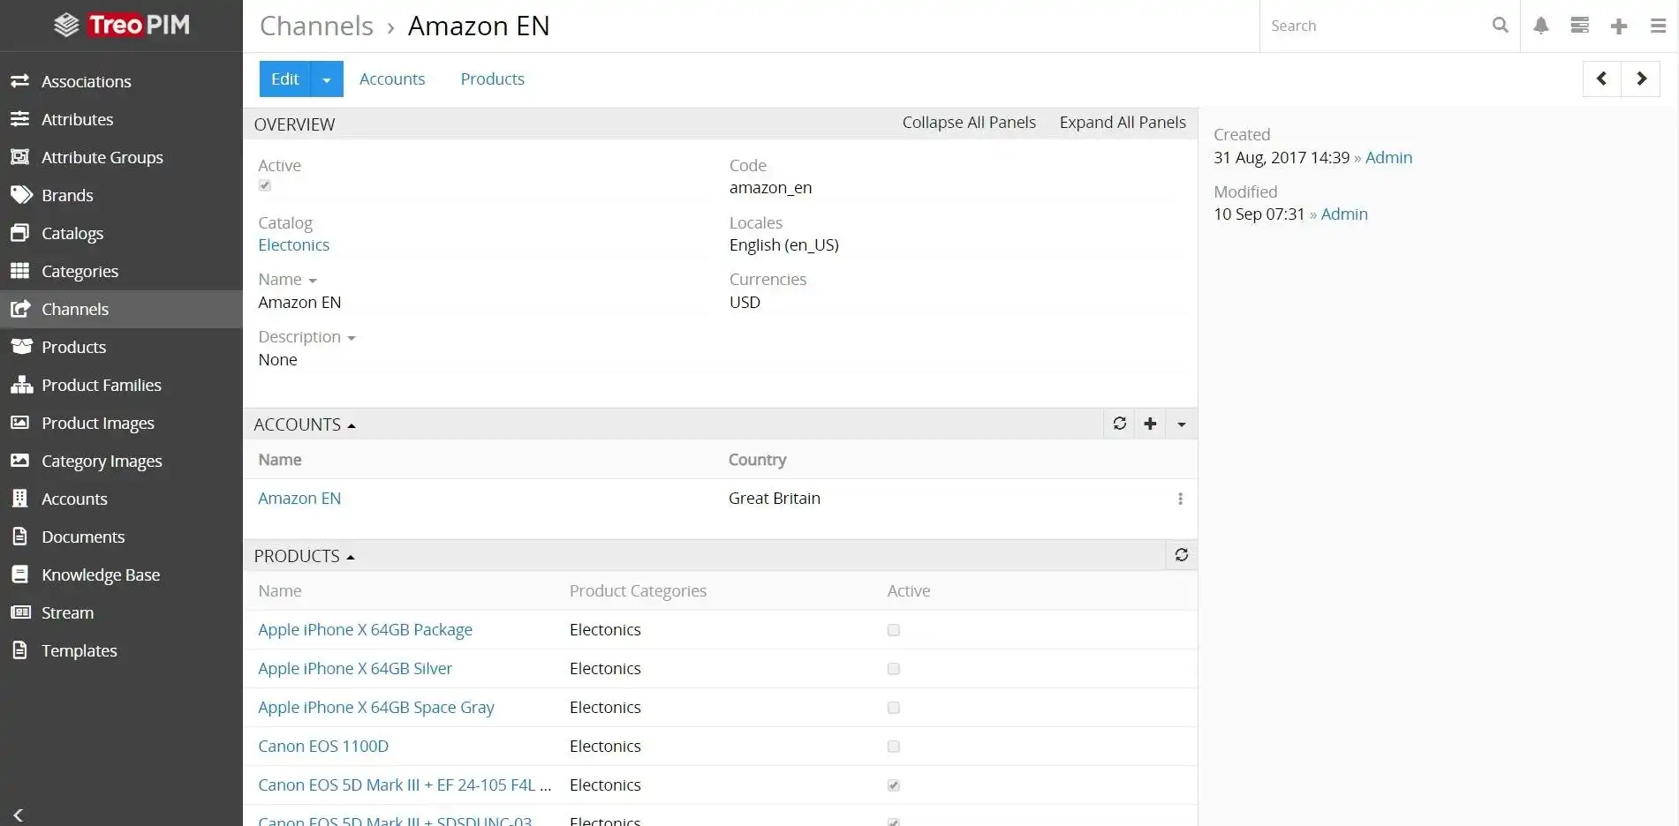Click the notifications bell icon
Image resolution: width=1679 pixels, height=826 pixels.
point(1540,26)
